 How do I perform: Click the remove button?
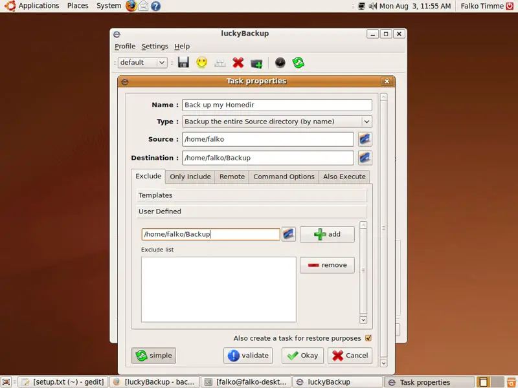pos(327,265)
